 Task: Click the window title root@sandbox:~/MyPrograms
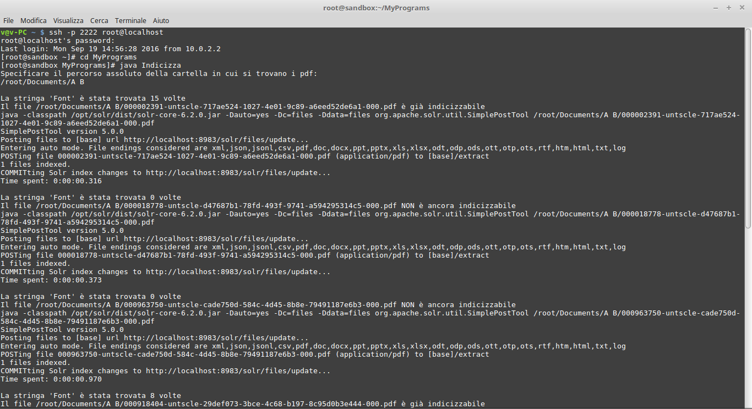pyautogui.click(x=376, y=8)
